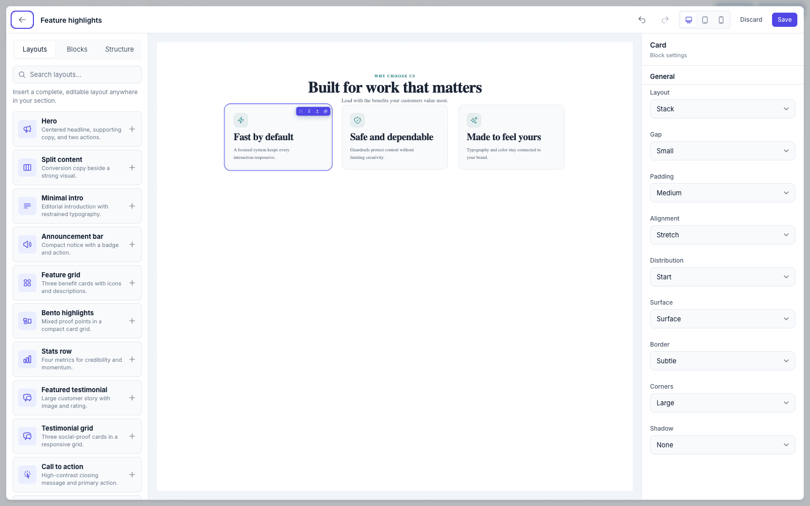Click the columns icon of Split content
This screenshot has height=506, width=810.
click(27, 167)
